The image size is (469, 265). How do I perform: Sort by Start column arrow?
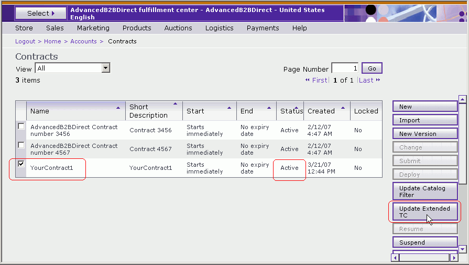(229, 108)
